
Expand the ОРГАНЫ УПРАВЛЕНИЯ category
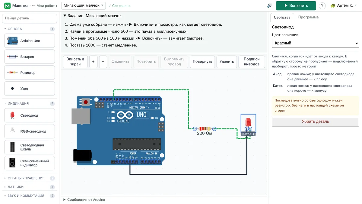pos(30,178)
